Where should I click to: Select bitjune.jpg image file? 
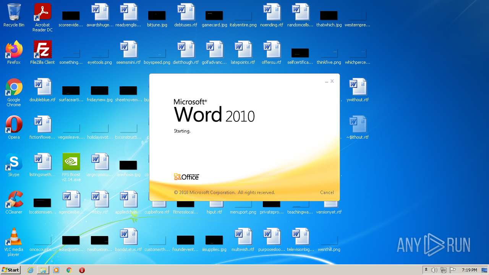click(157, 15)
